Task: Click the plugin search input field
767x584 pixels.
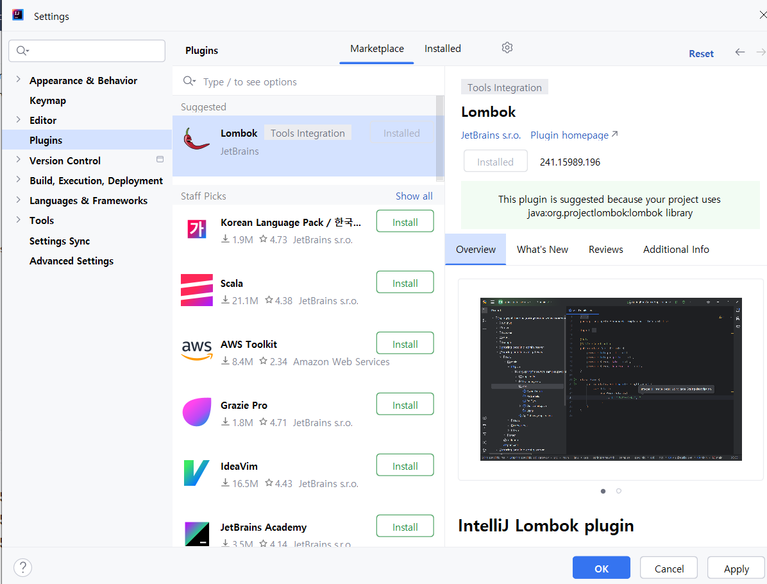Action: pos(308,82)
